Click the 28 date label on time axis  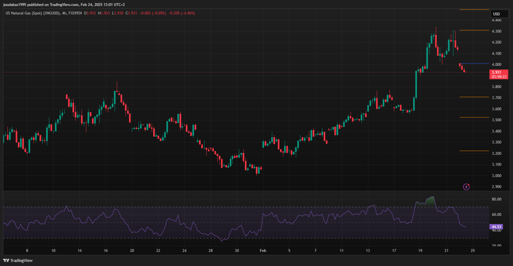[210, 250]
